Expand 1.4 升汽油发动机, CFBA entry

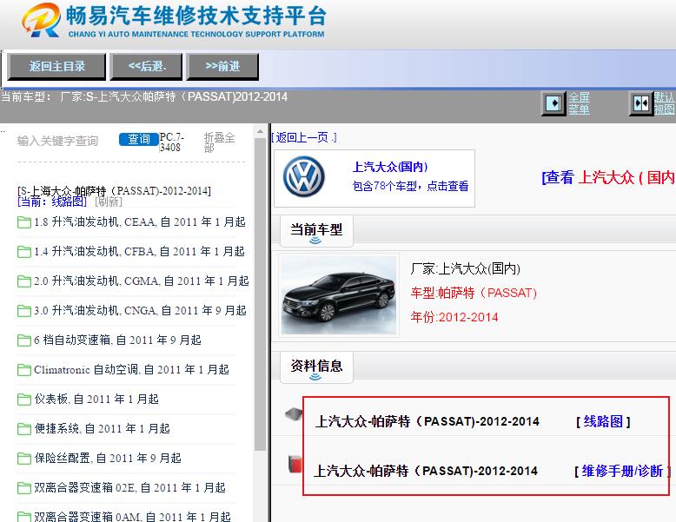pyautogui.click(x=139, y=251)
